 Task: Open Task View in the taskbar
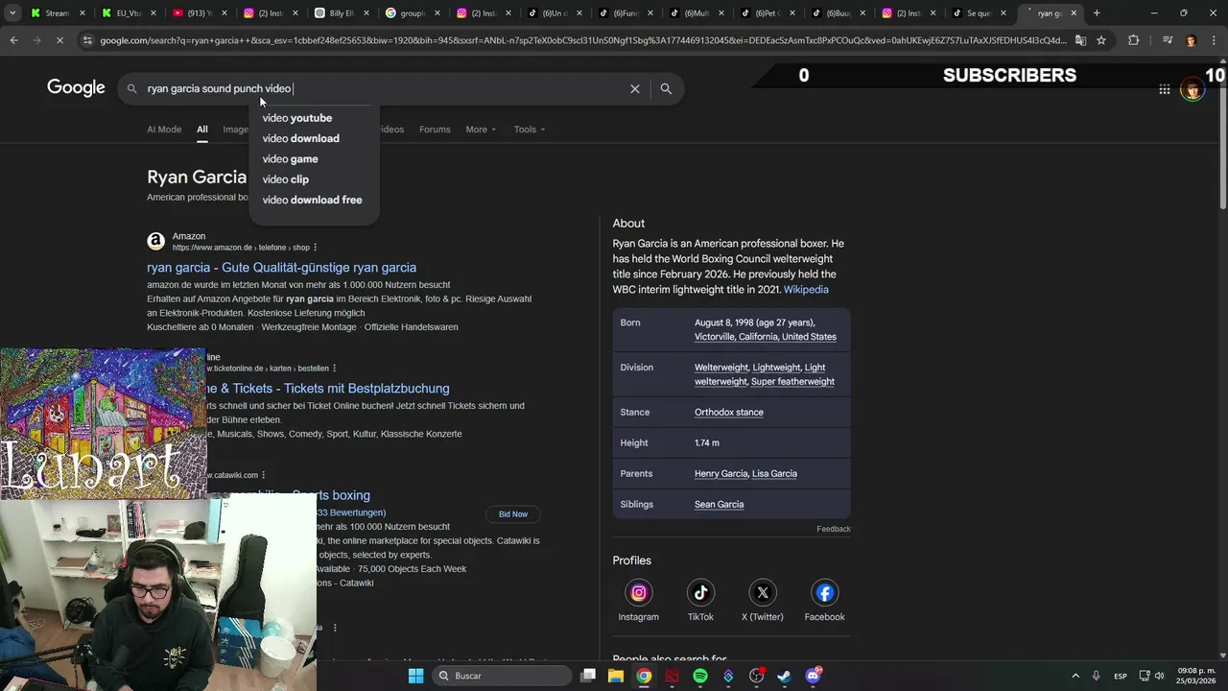[588, 676]
